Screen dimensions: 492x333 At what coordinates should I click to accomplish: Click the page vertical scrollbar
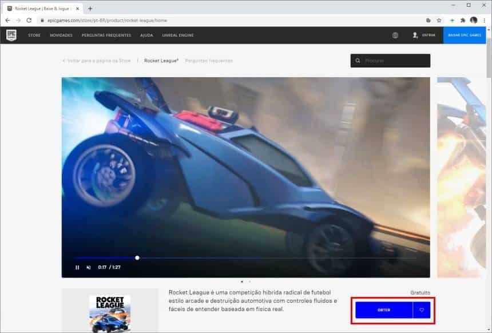[489, 57]
